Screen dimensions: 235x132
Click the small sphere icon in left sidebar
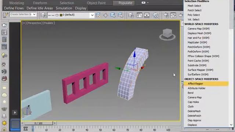4,102
